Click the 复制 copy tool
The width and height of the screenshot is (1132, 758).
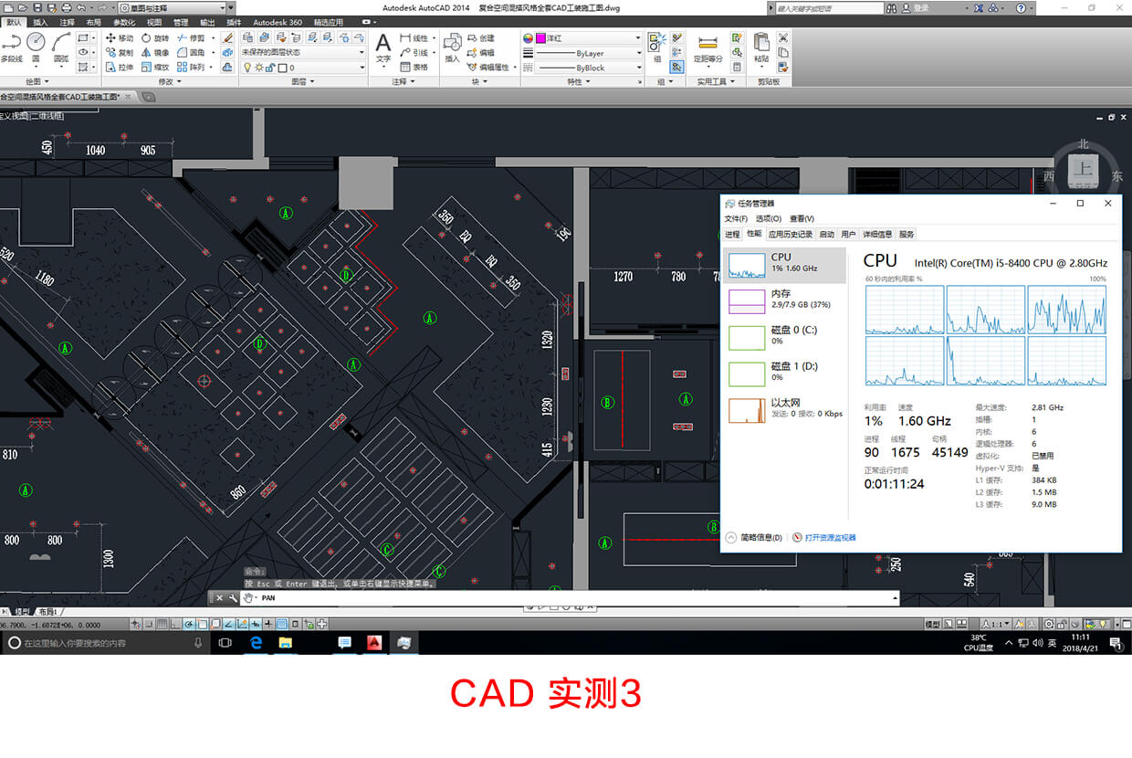pos(120,53)
